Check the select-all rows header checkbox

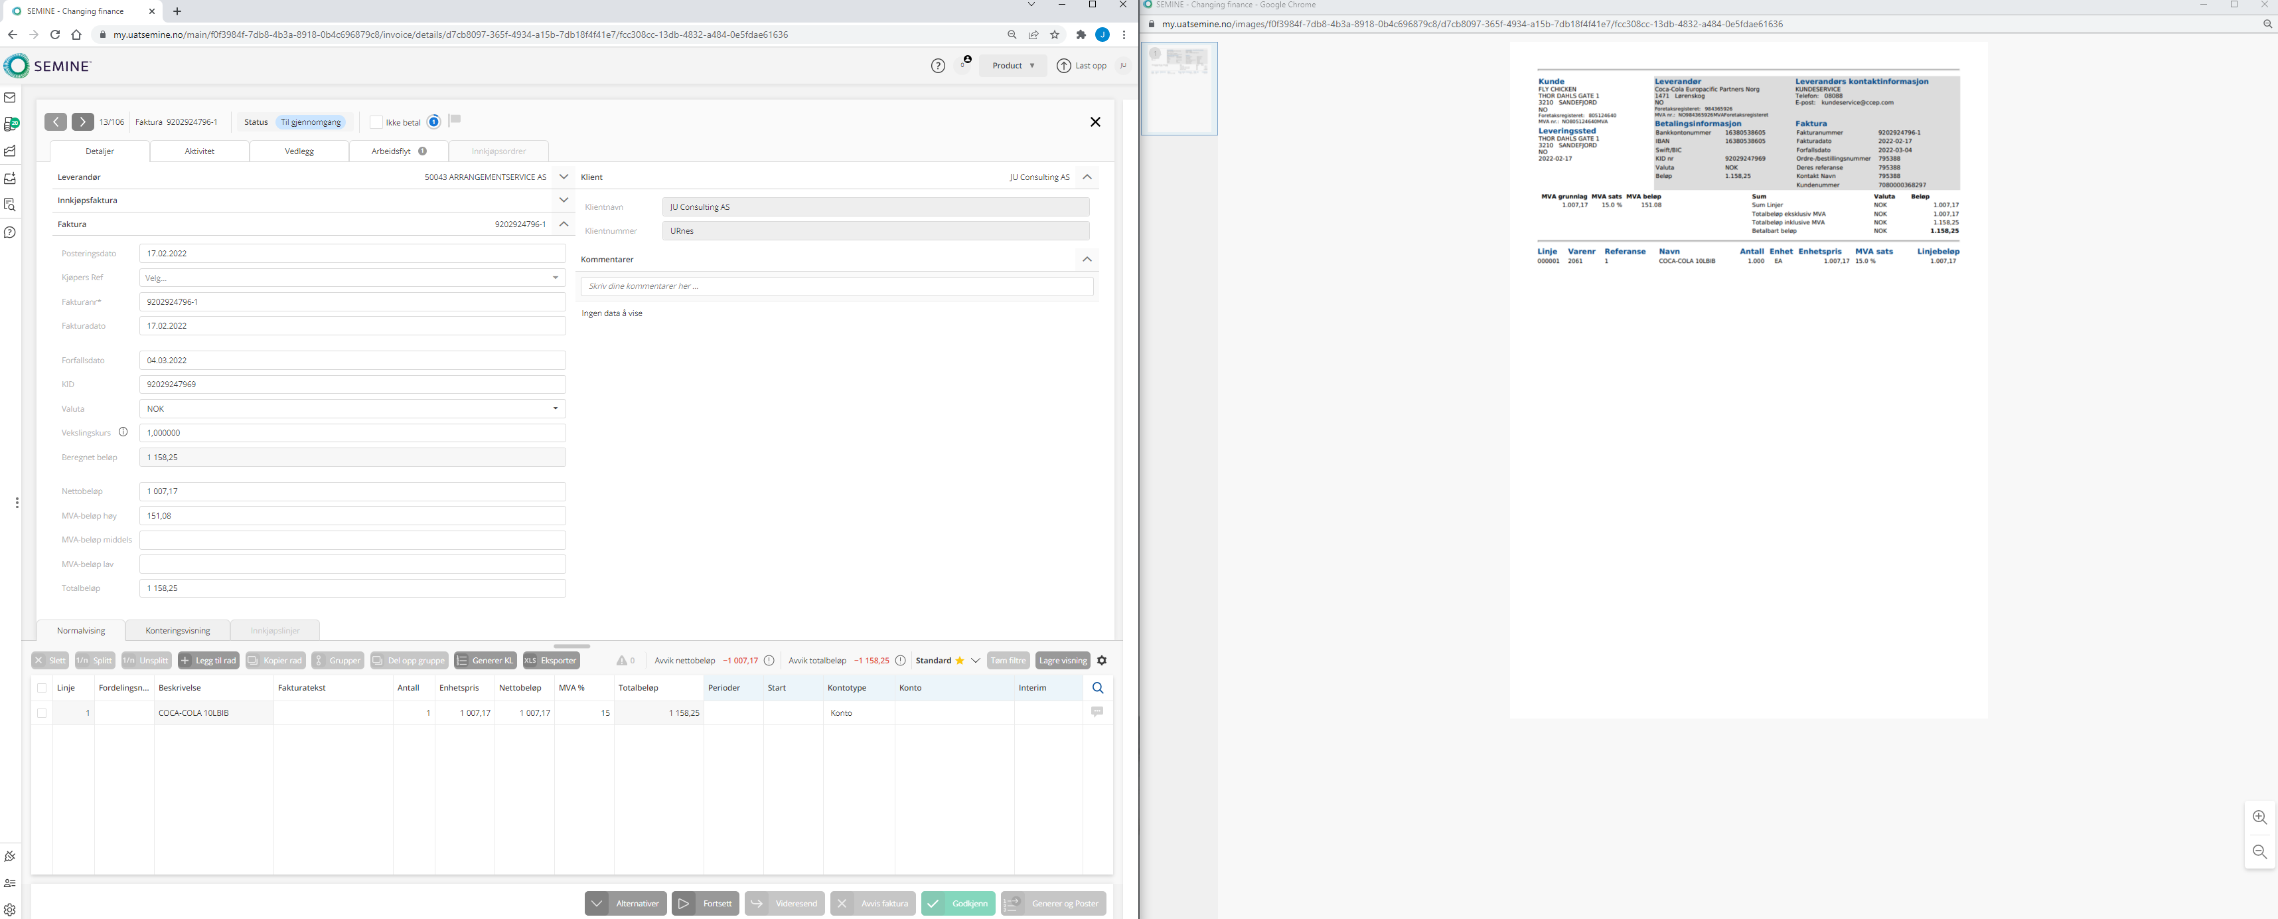click(x=42, y=688)
